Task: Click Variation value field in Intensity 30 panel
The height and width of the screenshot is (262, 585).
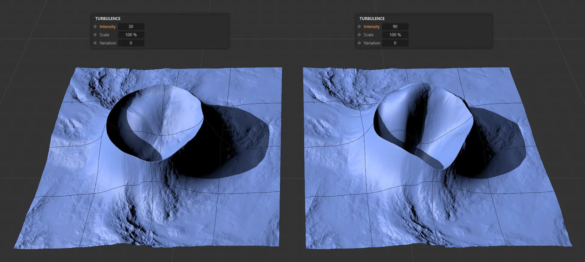Action: pos(131,43)
